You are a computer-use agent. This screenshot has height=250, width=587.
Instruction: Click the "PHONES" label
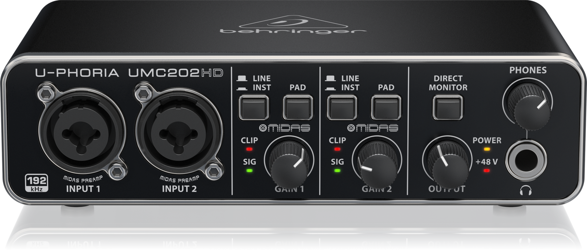[528, 70]
